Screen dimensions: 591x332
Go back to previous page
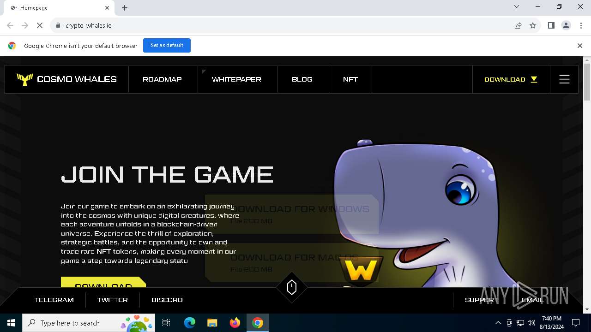[10, 25]
